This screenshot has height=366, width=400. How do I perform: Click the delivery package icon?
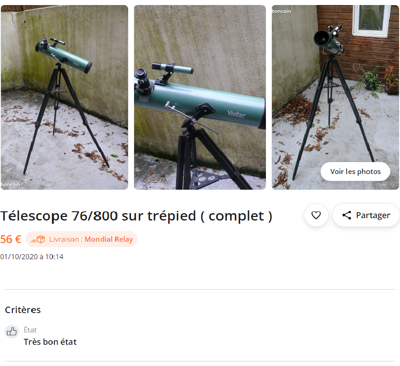[38, 239]
